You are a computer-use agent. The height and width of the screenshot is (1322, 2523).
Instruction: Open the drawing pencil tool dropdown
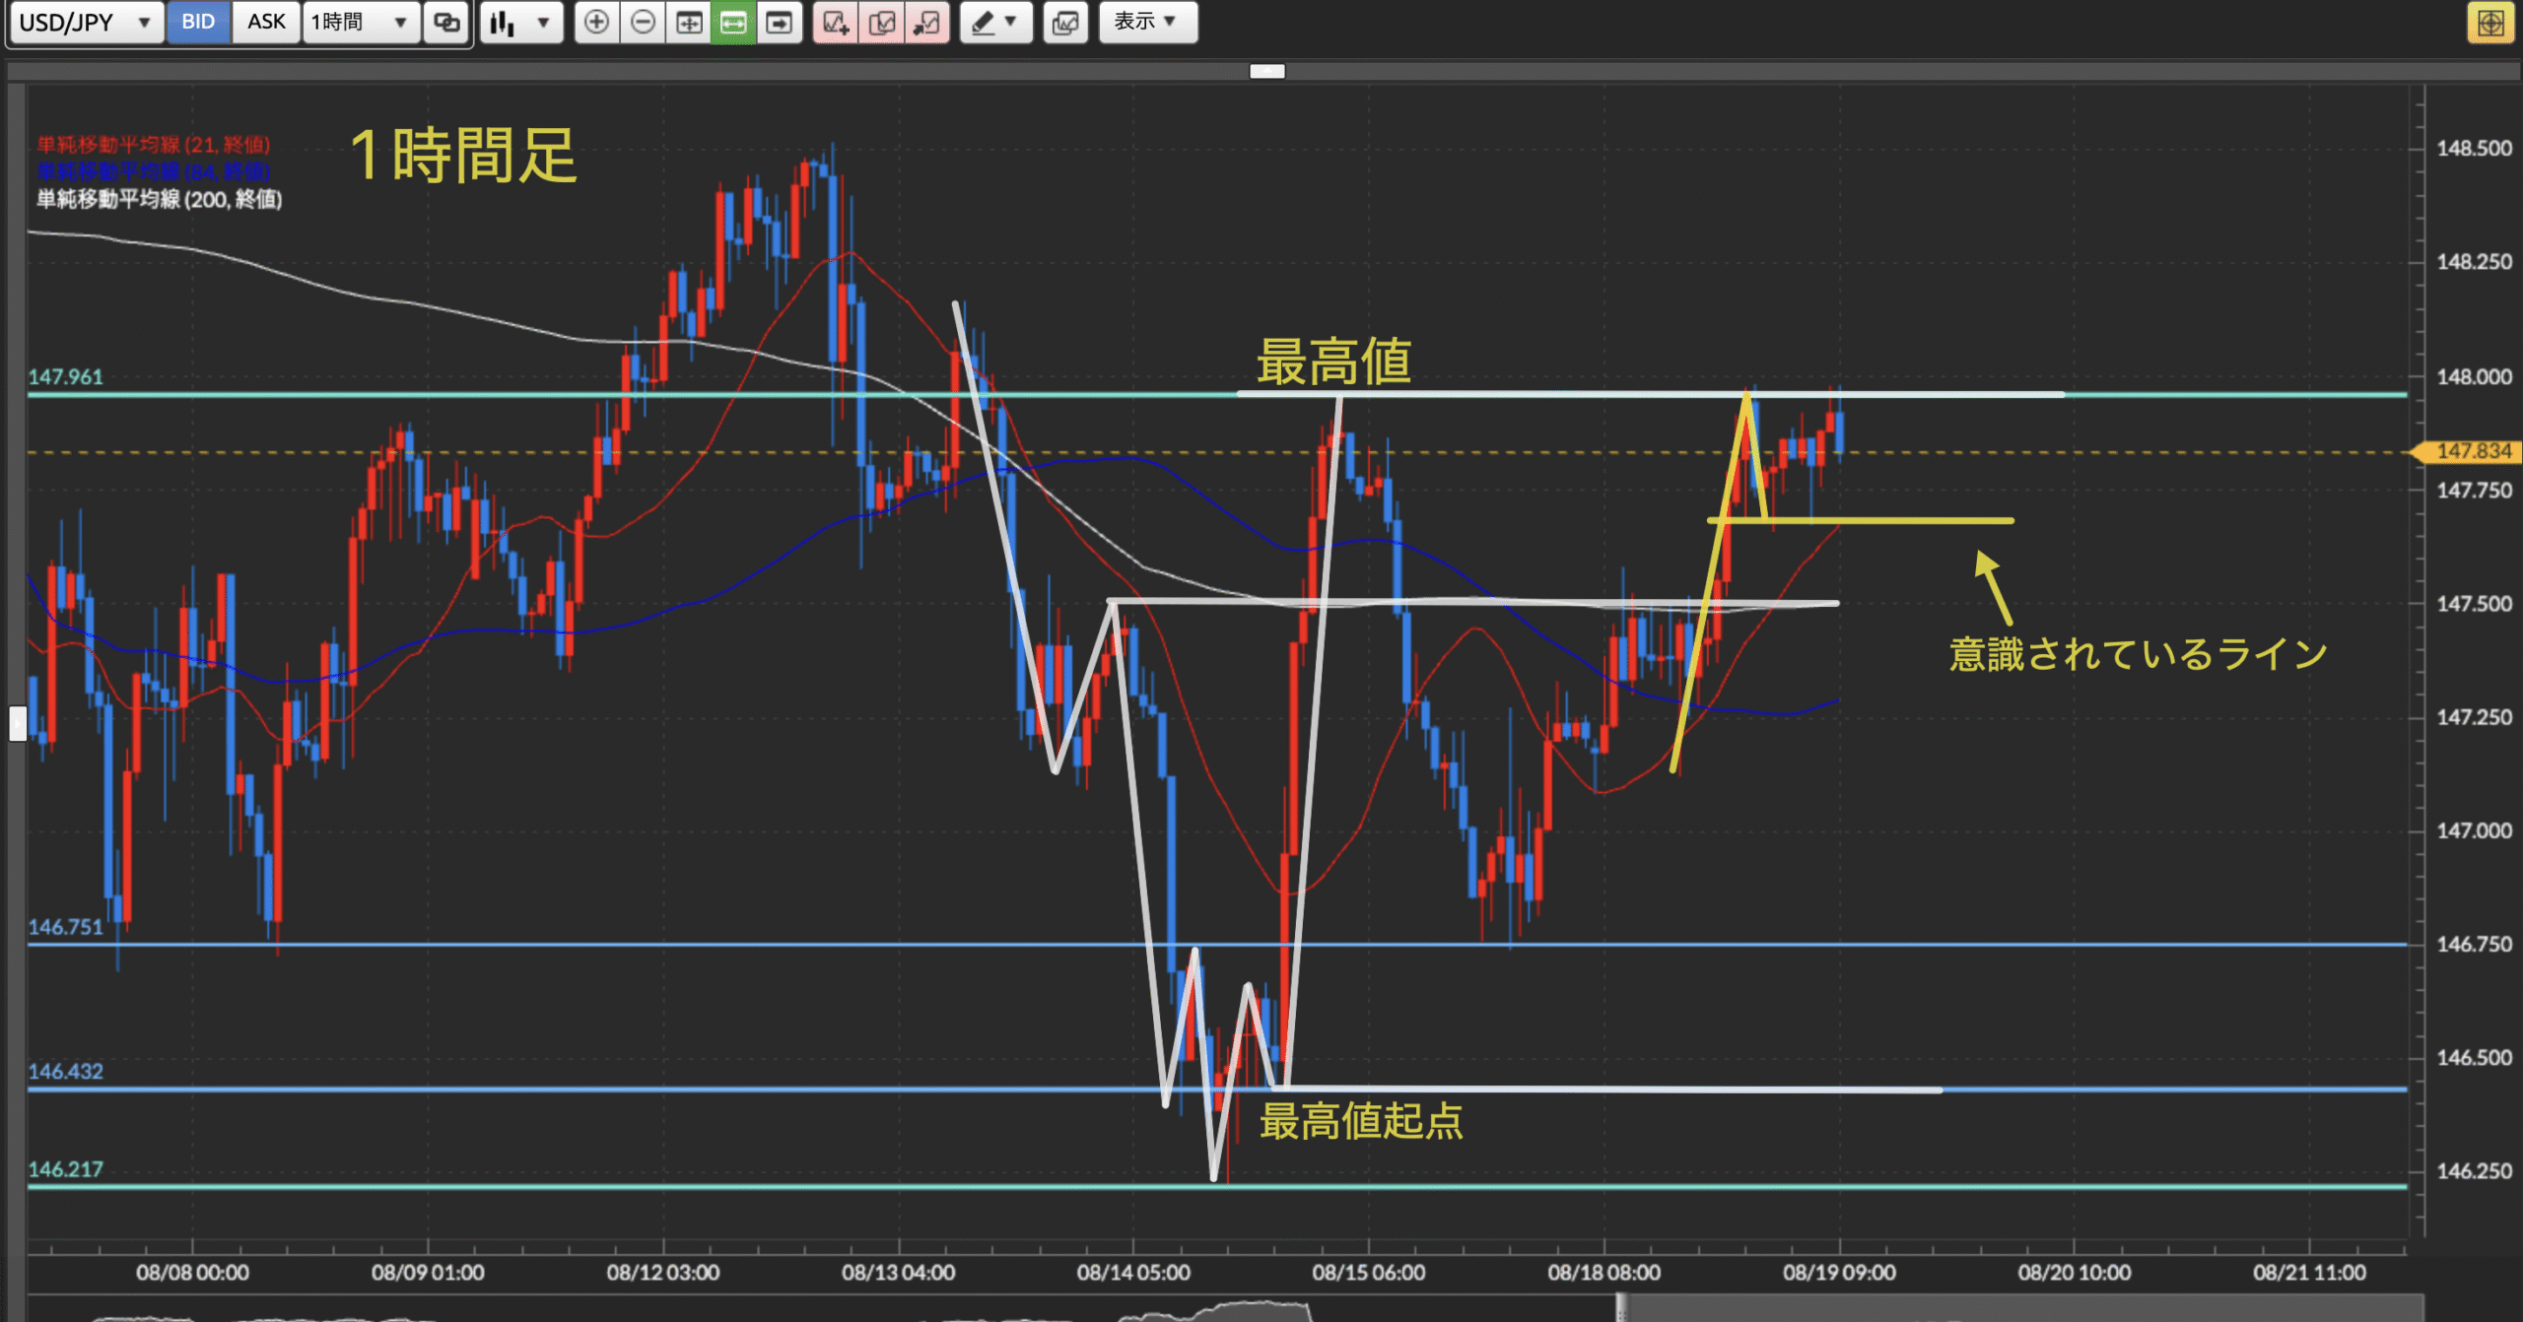(995, 22)
